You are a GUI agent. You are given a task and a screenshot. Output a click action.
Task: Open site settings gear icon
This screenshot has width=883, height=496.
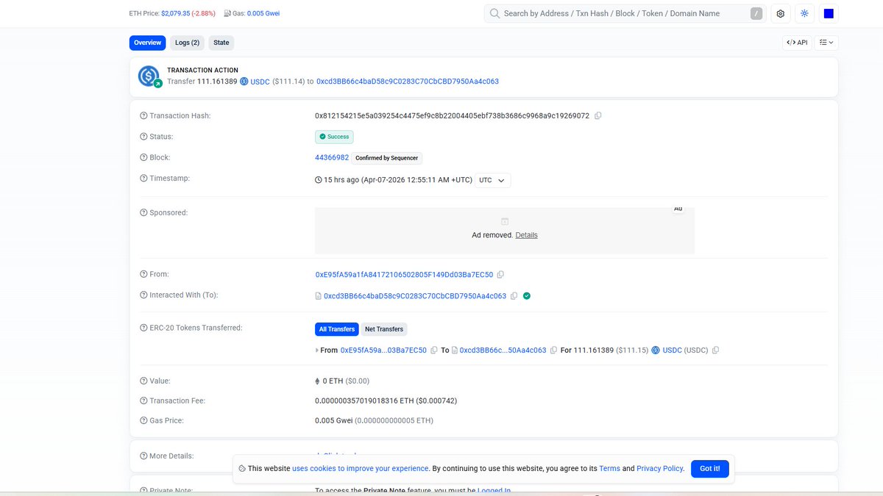point(781,13)
